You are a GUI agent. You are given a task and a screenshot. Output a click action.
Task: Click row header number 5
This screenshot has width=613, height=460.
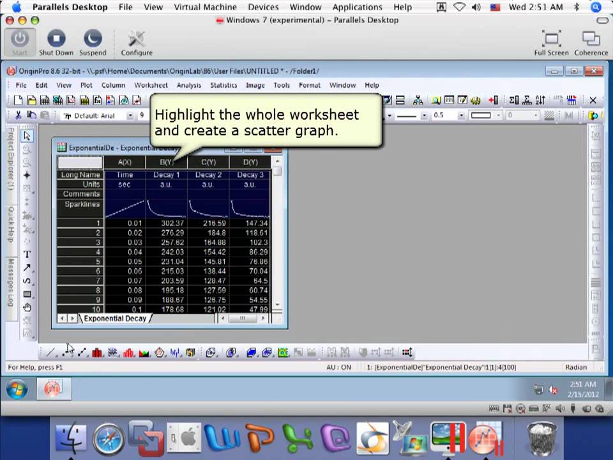(80, 262)
